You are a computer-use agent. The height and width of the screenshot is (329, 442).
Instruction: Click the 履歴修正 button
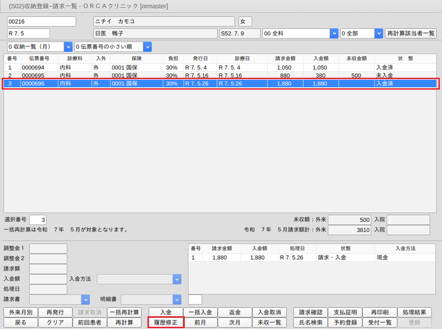click(165, 322)
